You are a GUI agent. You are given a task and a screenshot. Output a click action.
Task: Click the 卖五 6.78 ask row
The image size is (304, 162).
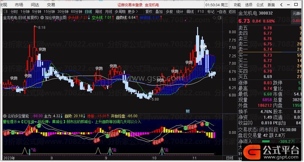coord(270,28)
